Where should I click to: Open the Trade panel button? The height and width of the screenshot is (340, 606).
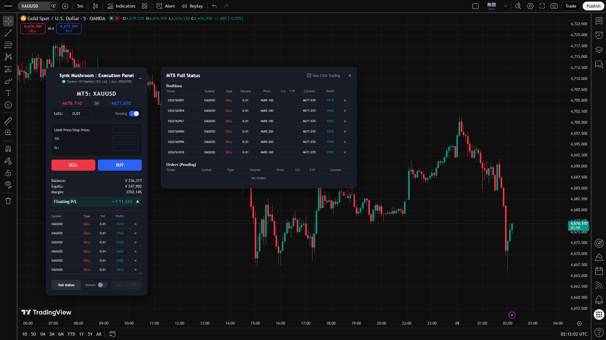pos(571,6)
